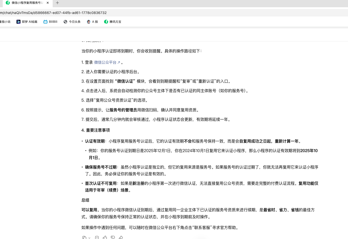Screen dimensions: 348x239
Task: Open the 番茄小说 bookmark
Action: tap(5, 22)
